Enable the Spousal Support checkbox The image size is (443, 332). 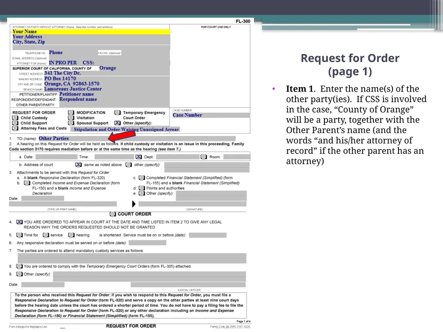coord(71,123)
